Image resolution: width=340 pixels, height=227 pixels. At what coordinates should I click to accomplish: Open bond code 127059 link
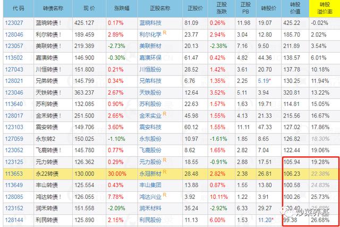(x=14, y=139)
